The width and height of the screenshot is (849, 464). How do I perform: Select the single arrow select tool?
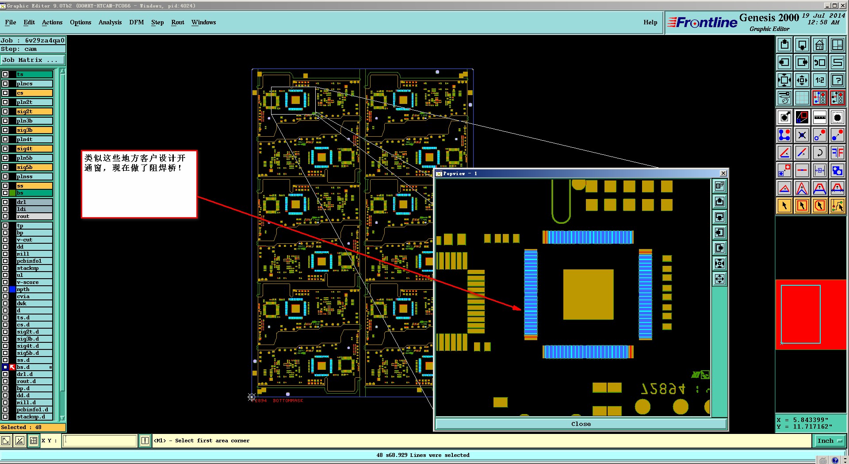tap(784, 206)
